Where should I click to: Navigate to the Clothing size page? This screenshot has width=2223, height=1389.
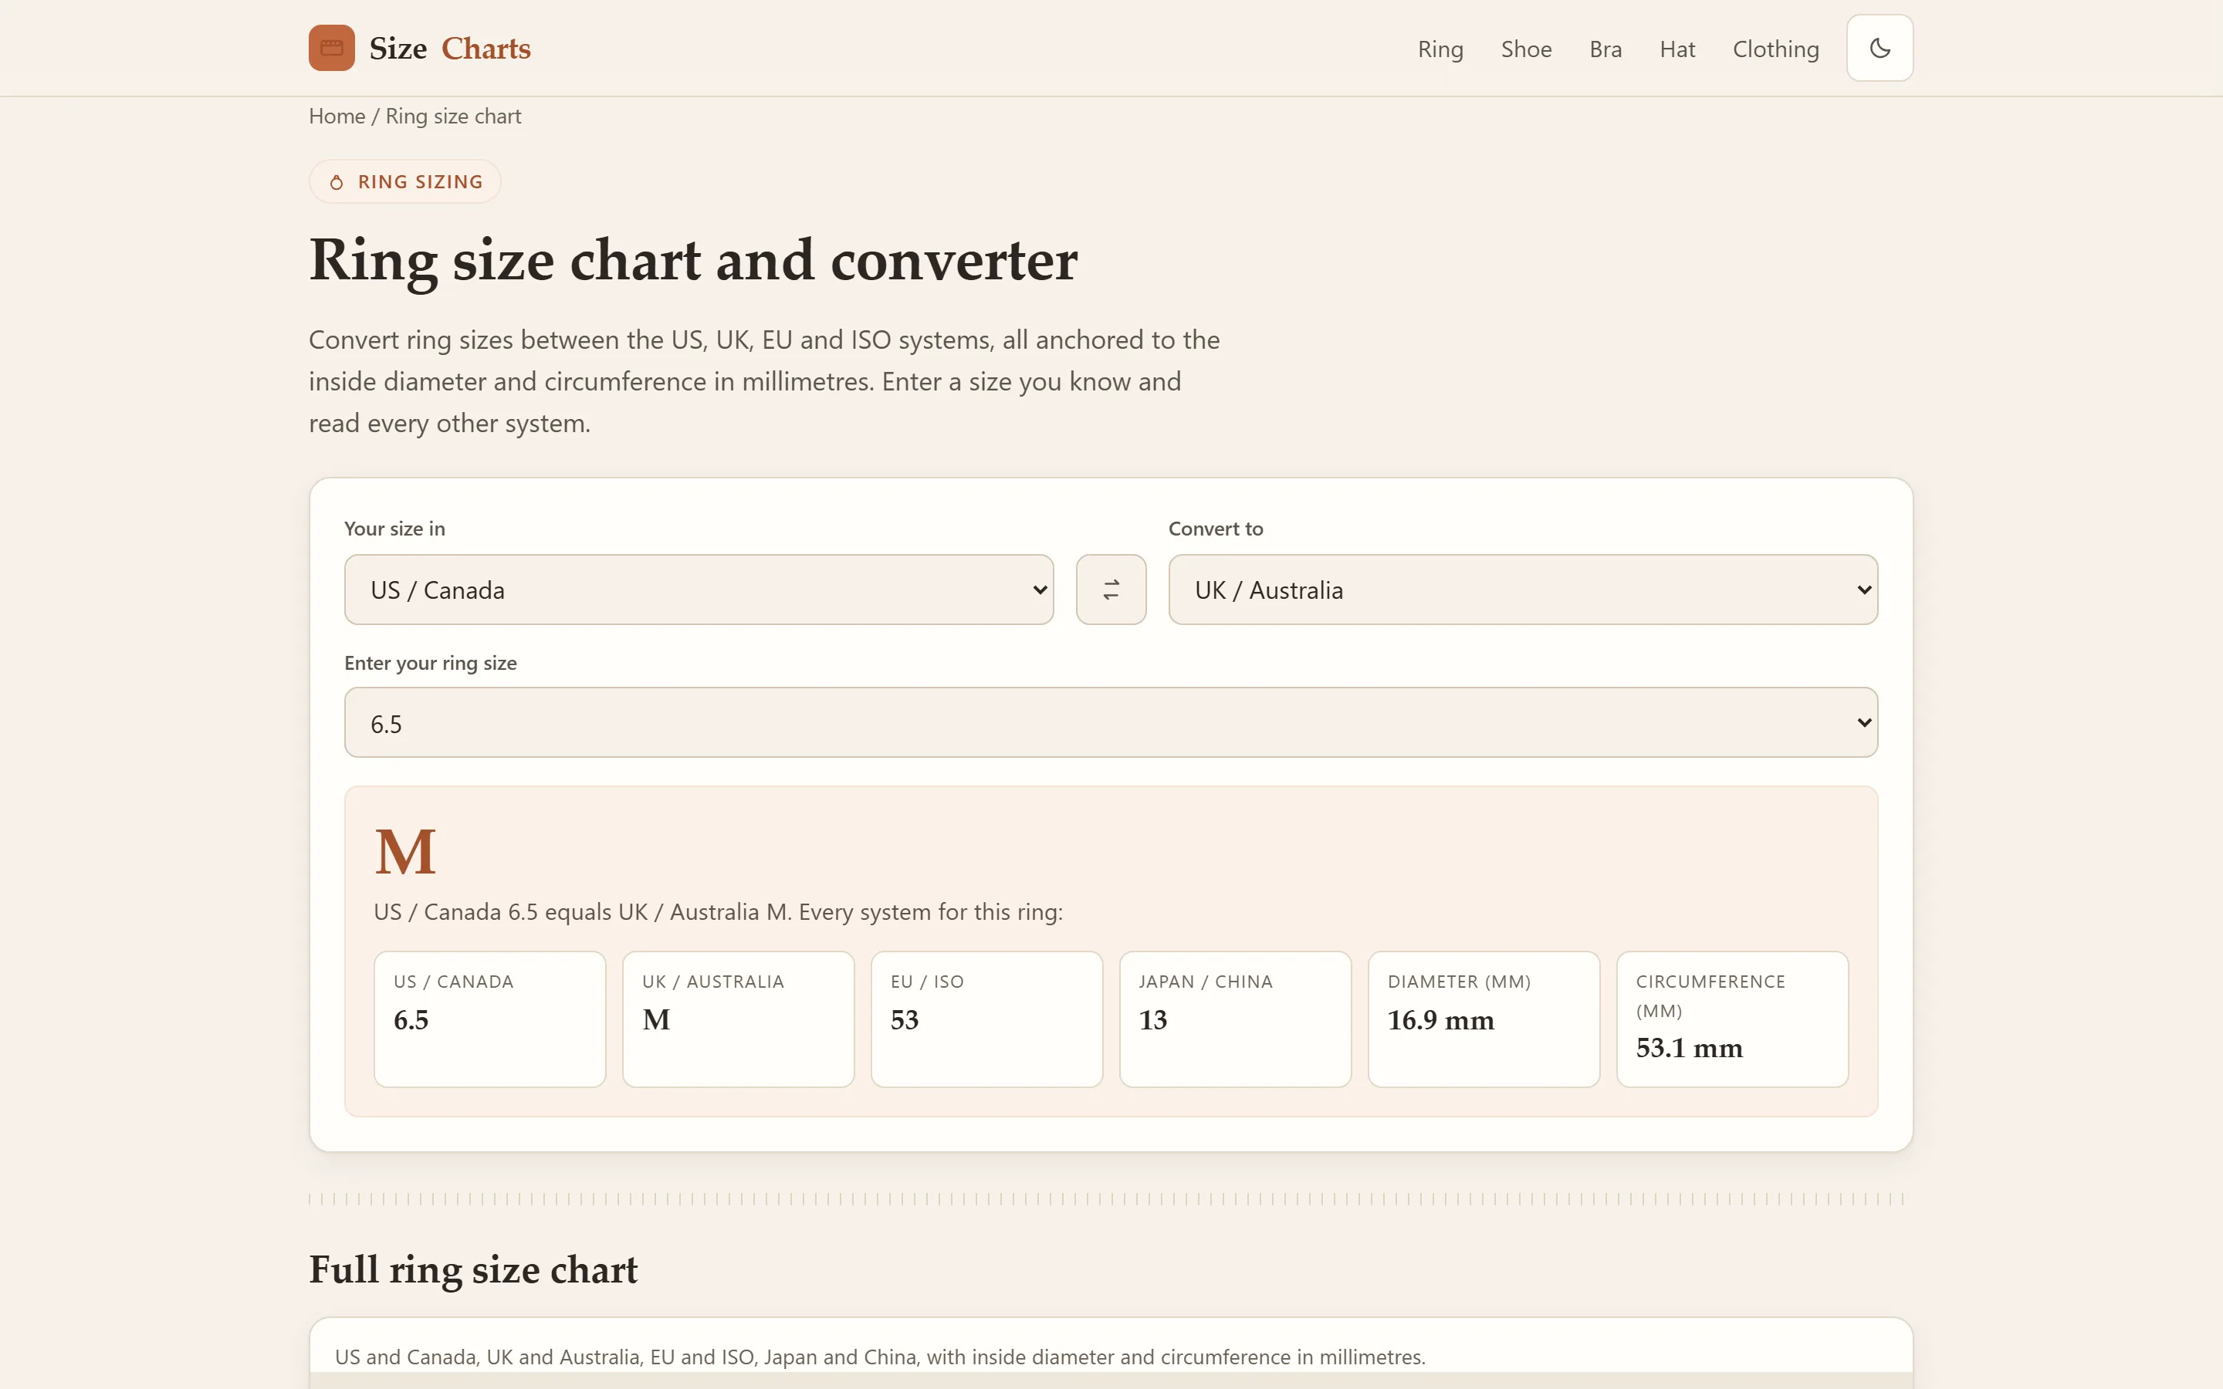1775,49
